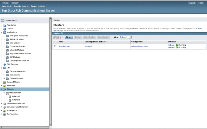Sort by the Name column header
The width and height of the screenshot is (207, 129).
tap(61, 42)
